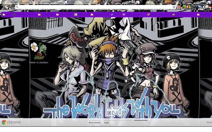Switch to the first Chrome tab

16,2
